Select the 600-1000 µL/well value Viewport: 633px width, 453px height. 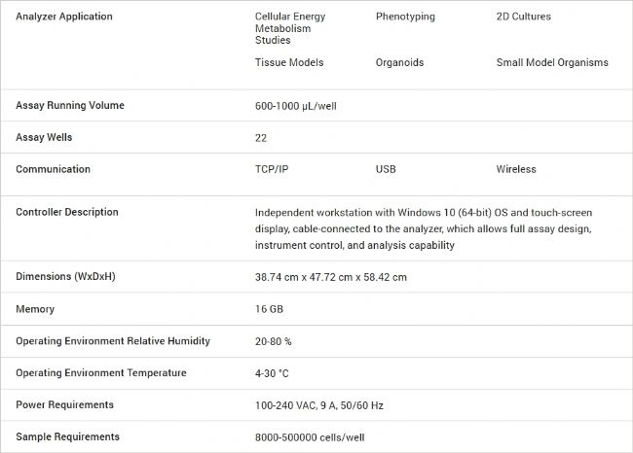pyautogui.click(x=295, y=106)
